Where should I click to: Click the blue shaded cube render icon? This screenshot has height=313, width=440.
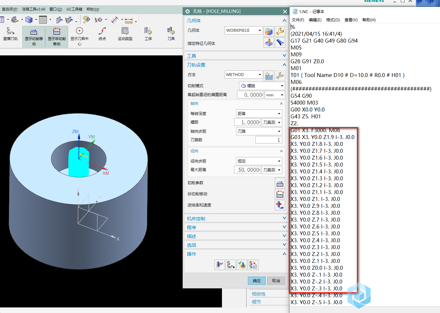coord(29,20)
